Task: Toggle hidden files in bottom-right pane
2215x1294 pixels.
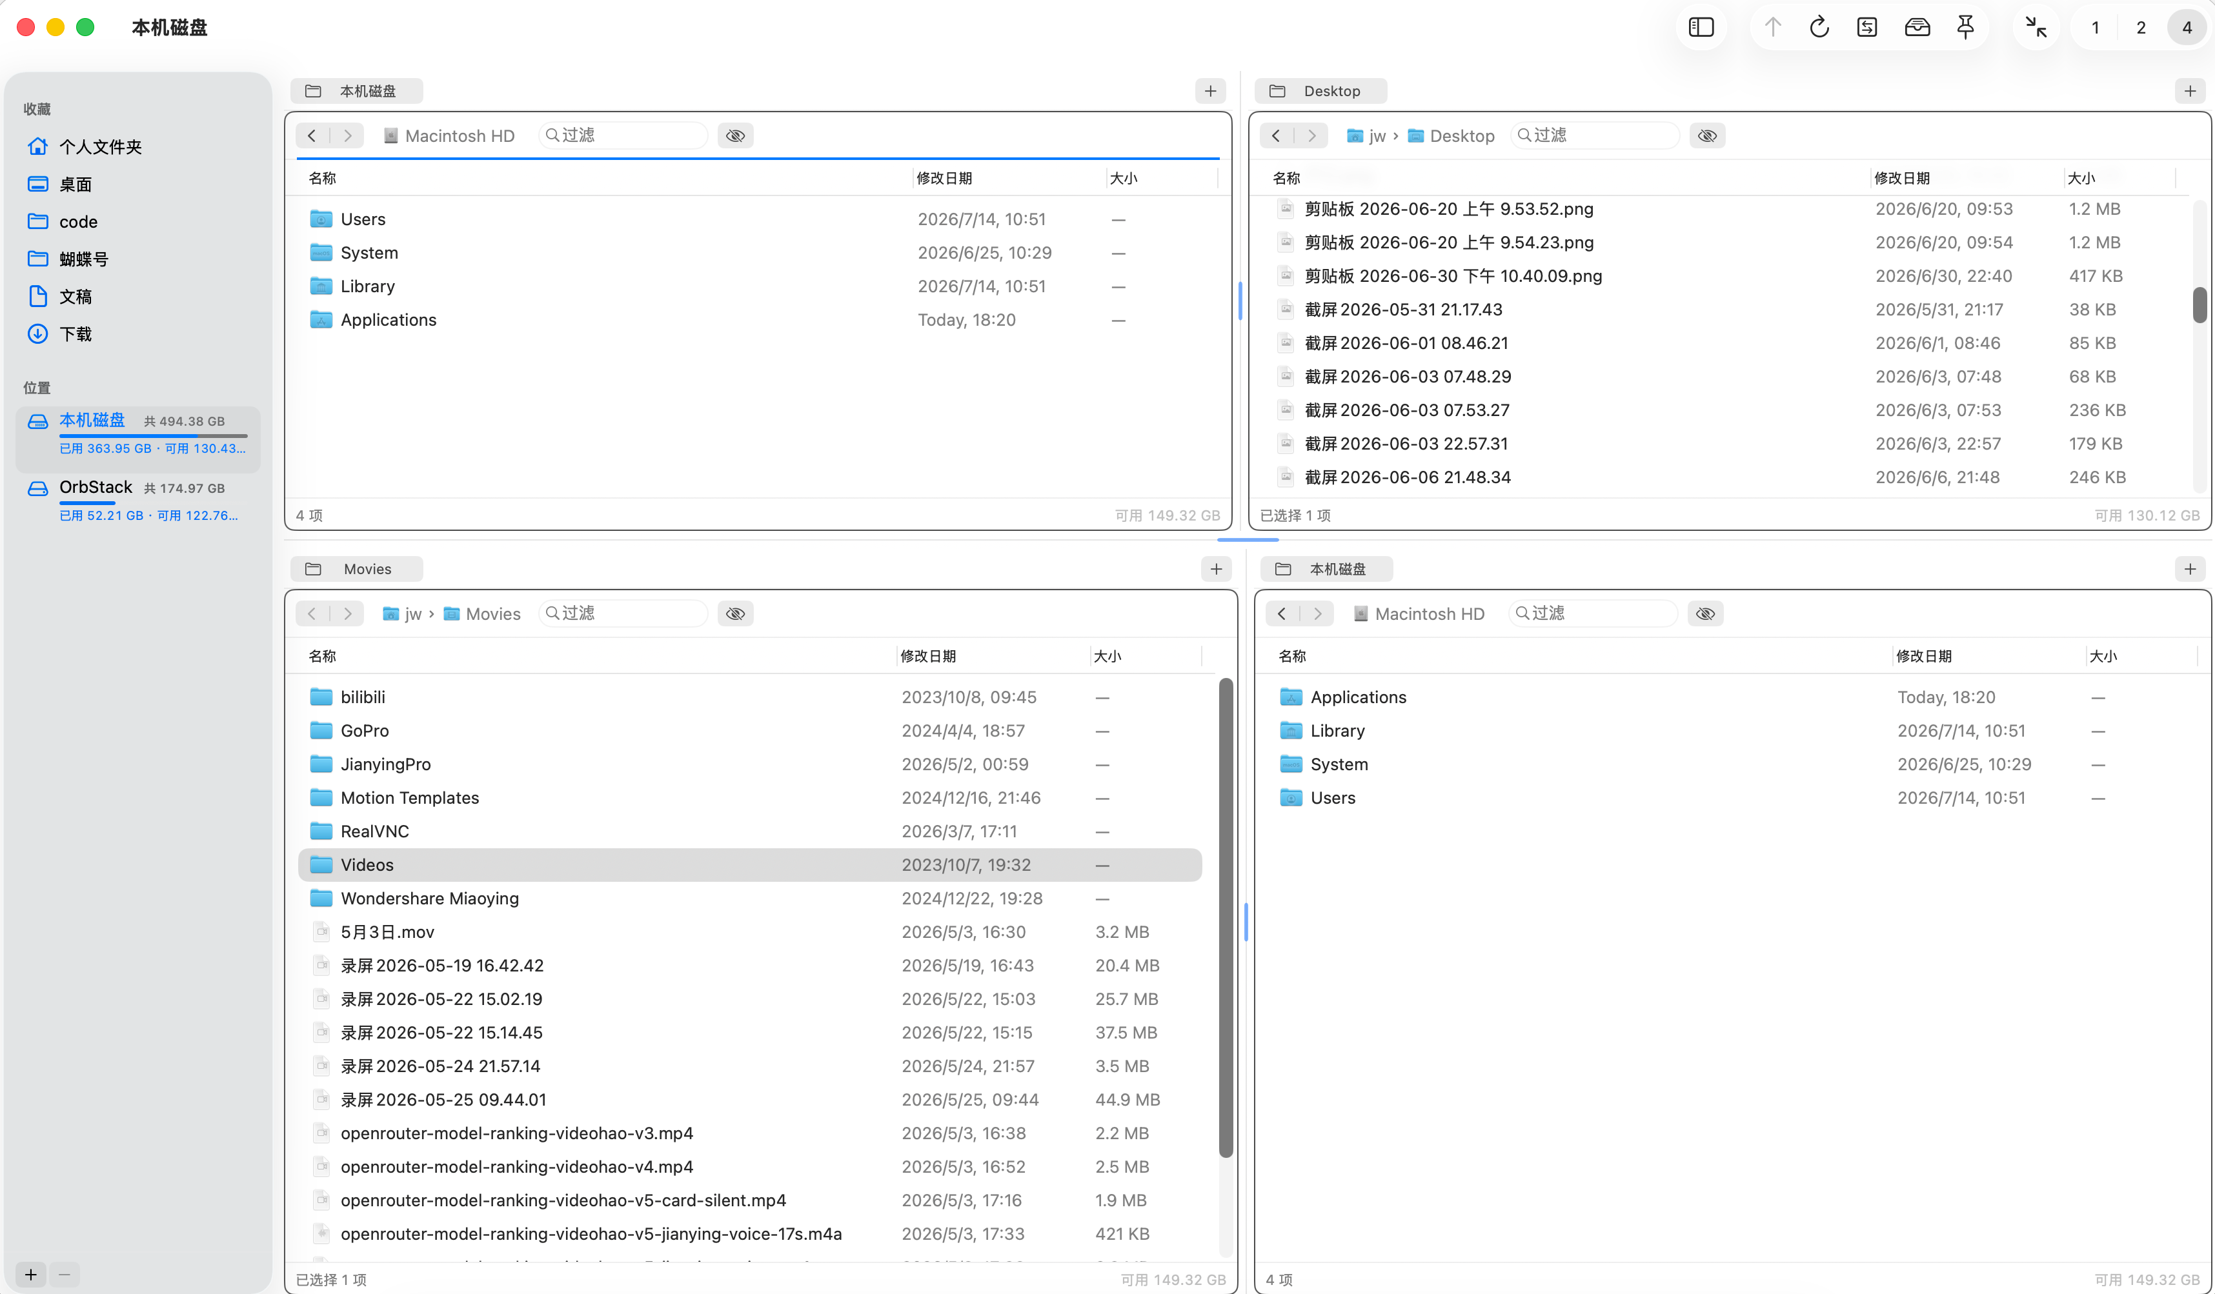Action: pyautogui.click(x=1705, y=613)
